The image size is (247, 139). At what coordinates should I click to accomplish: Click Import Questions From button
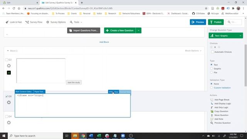tap(84, 31)
